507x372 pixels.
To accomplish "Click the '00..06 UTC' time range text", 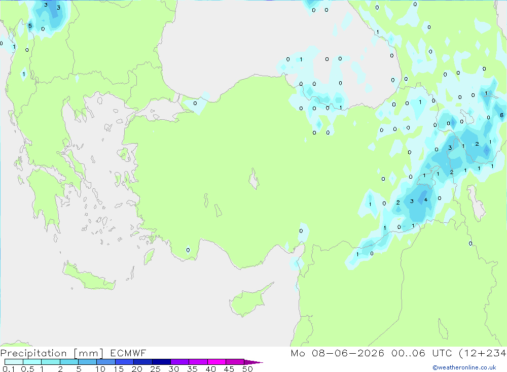I will 421,353.
